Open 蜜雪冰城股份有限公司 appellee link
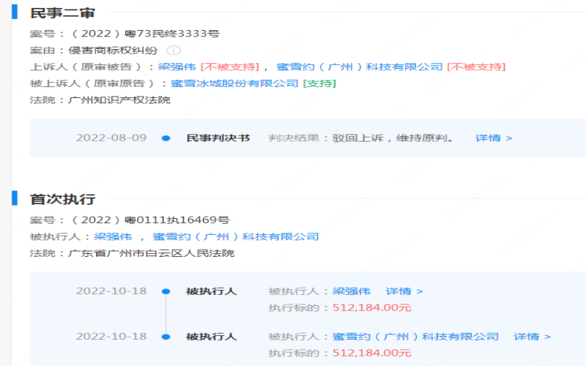 [234, 83]
